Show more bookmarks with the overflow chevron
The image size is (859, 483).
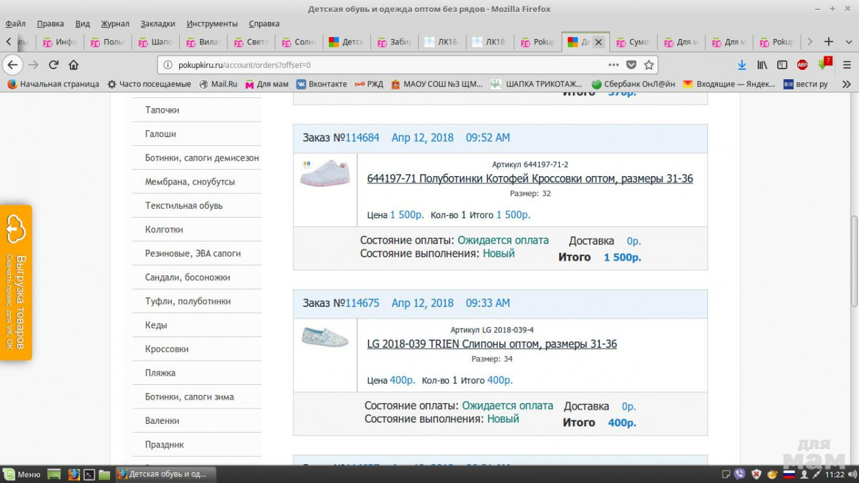tap(846, 85)
